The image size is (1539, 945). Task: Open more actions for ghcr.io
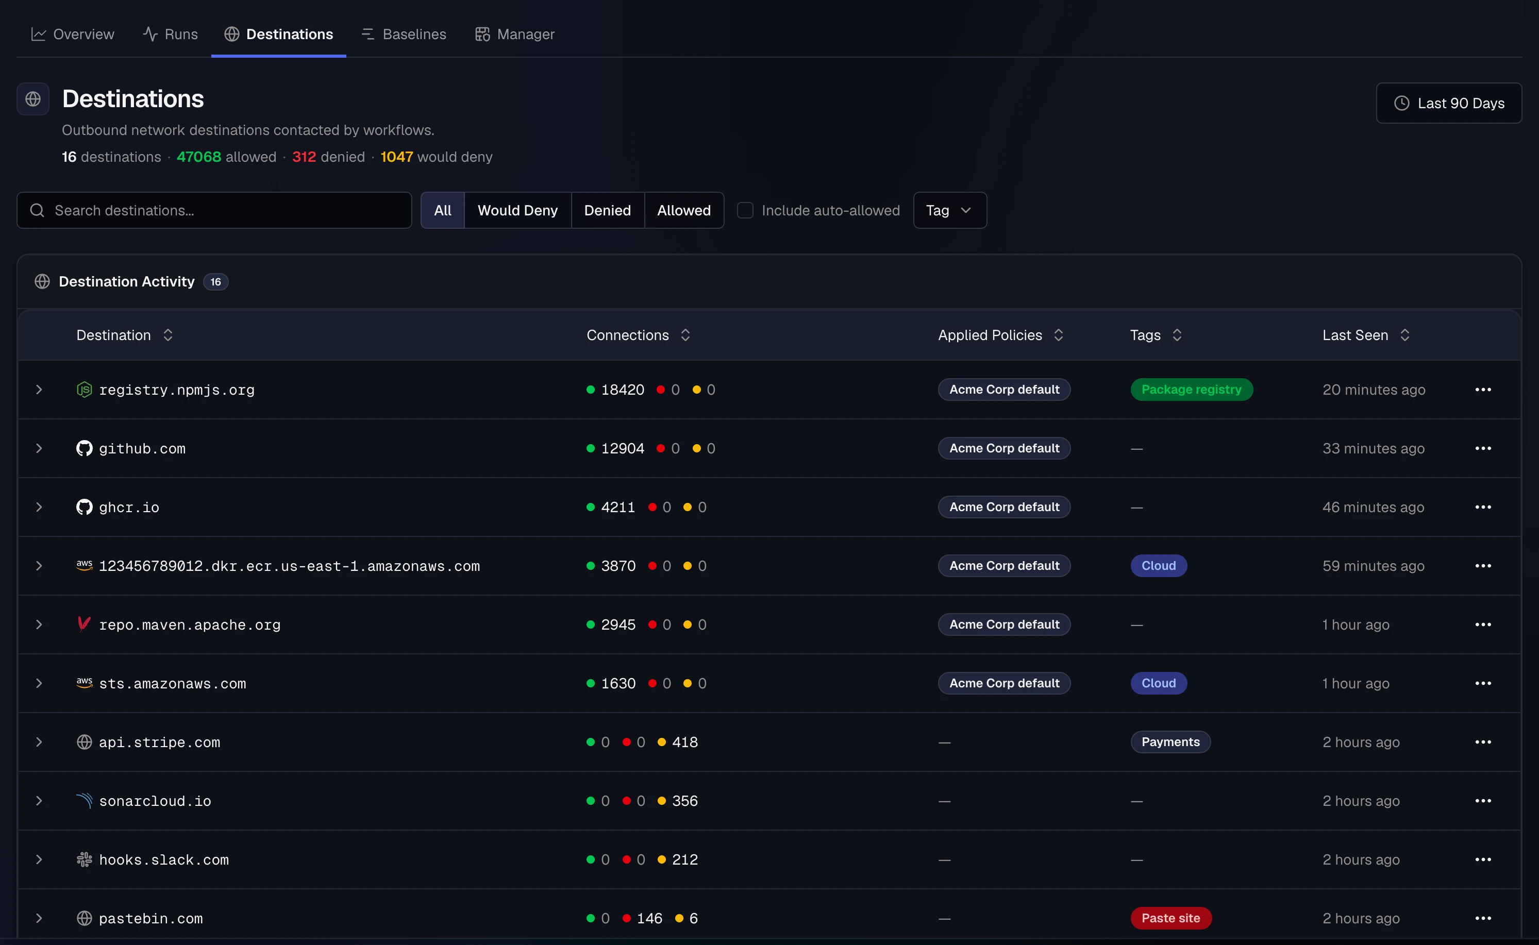pyautogui.click(x=1483, y=507)
